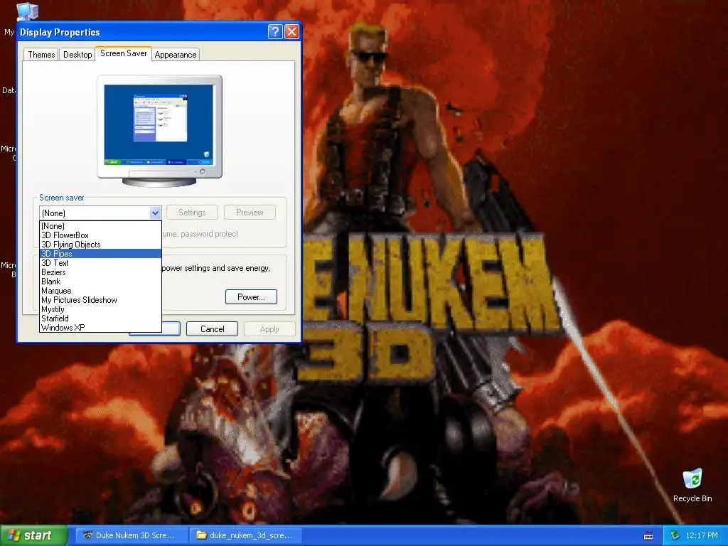
Task: Select Windows XP screen saver
Action: 100,327
